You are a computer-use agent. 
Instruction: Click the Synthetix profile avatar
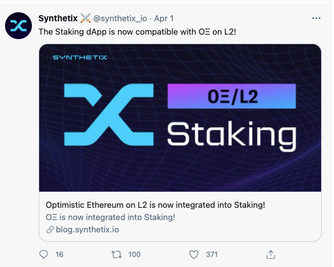point(18,26)
